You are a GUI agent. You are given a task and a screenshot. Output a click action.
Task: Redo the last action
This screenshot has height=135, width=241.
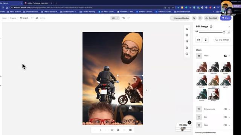click(x=128, y=18)
